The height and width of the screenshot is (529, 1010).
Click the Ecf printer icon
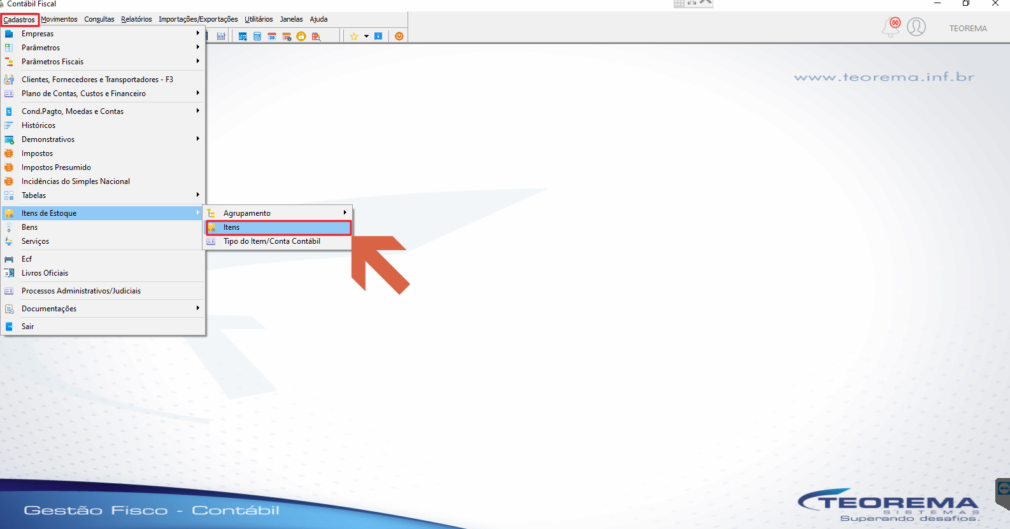(9, 259)
